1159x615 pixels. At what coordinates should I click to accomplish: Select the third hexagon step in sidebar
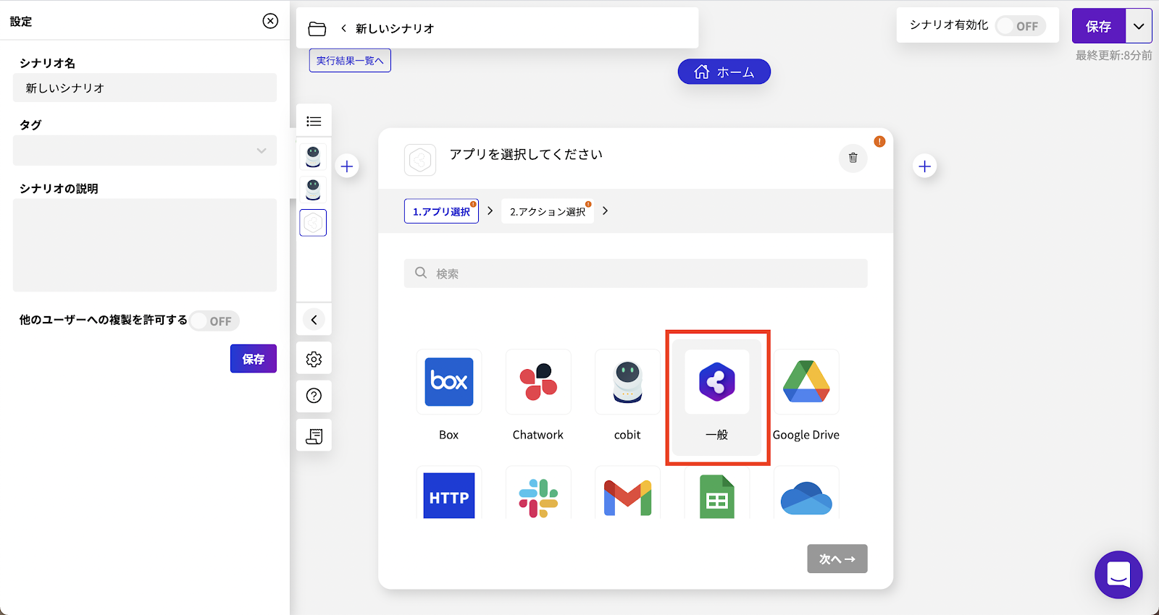click(x=313, y=223)
